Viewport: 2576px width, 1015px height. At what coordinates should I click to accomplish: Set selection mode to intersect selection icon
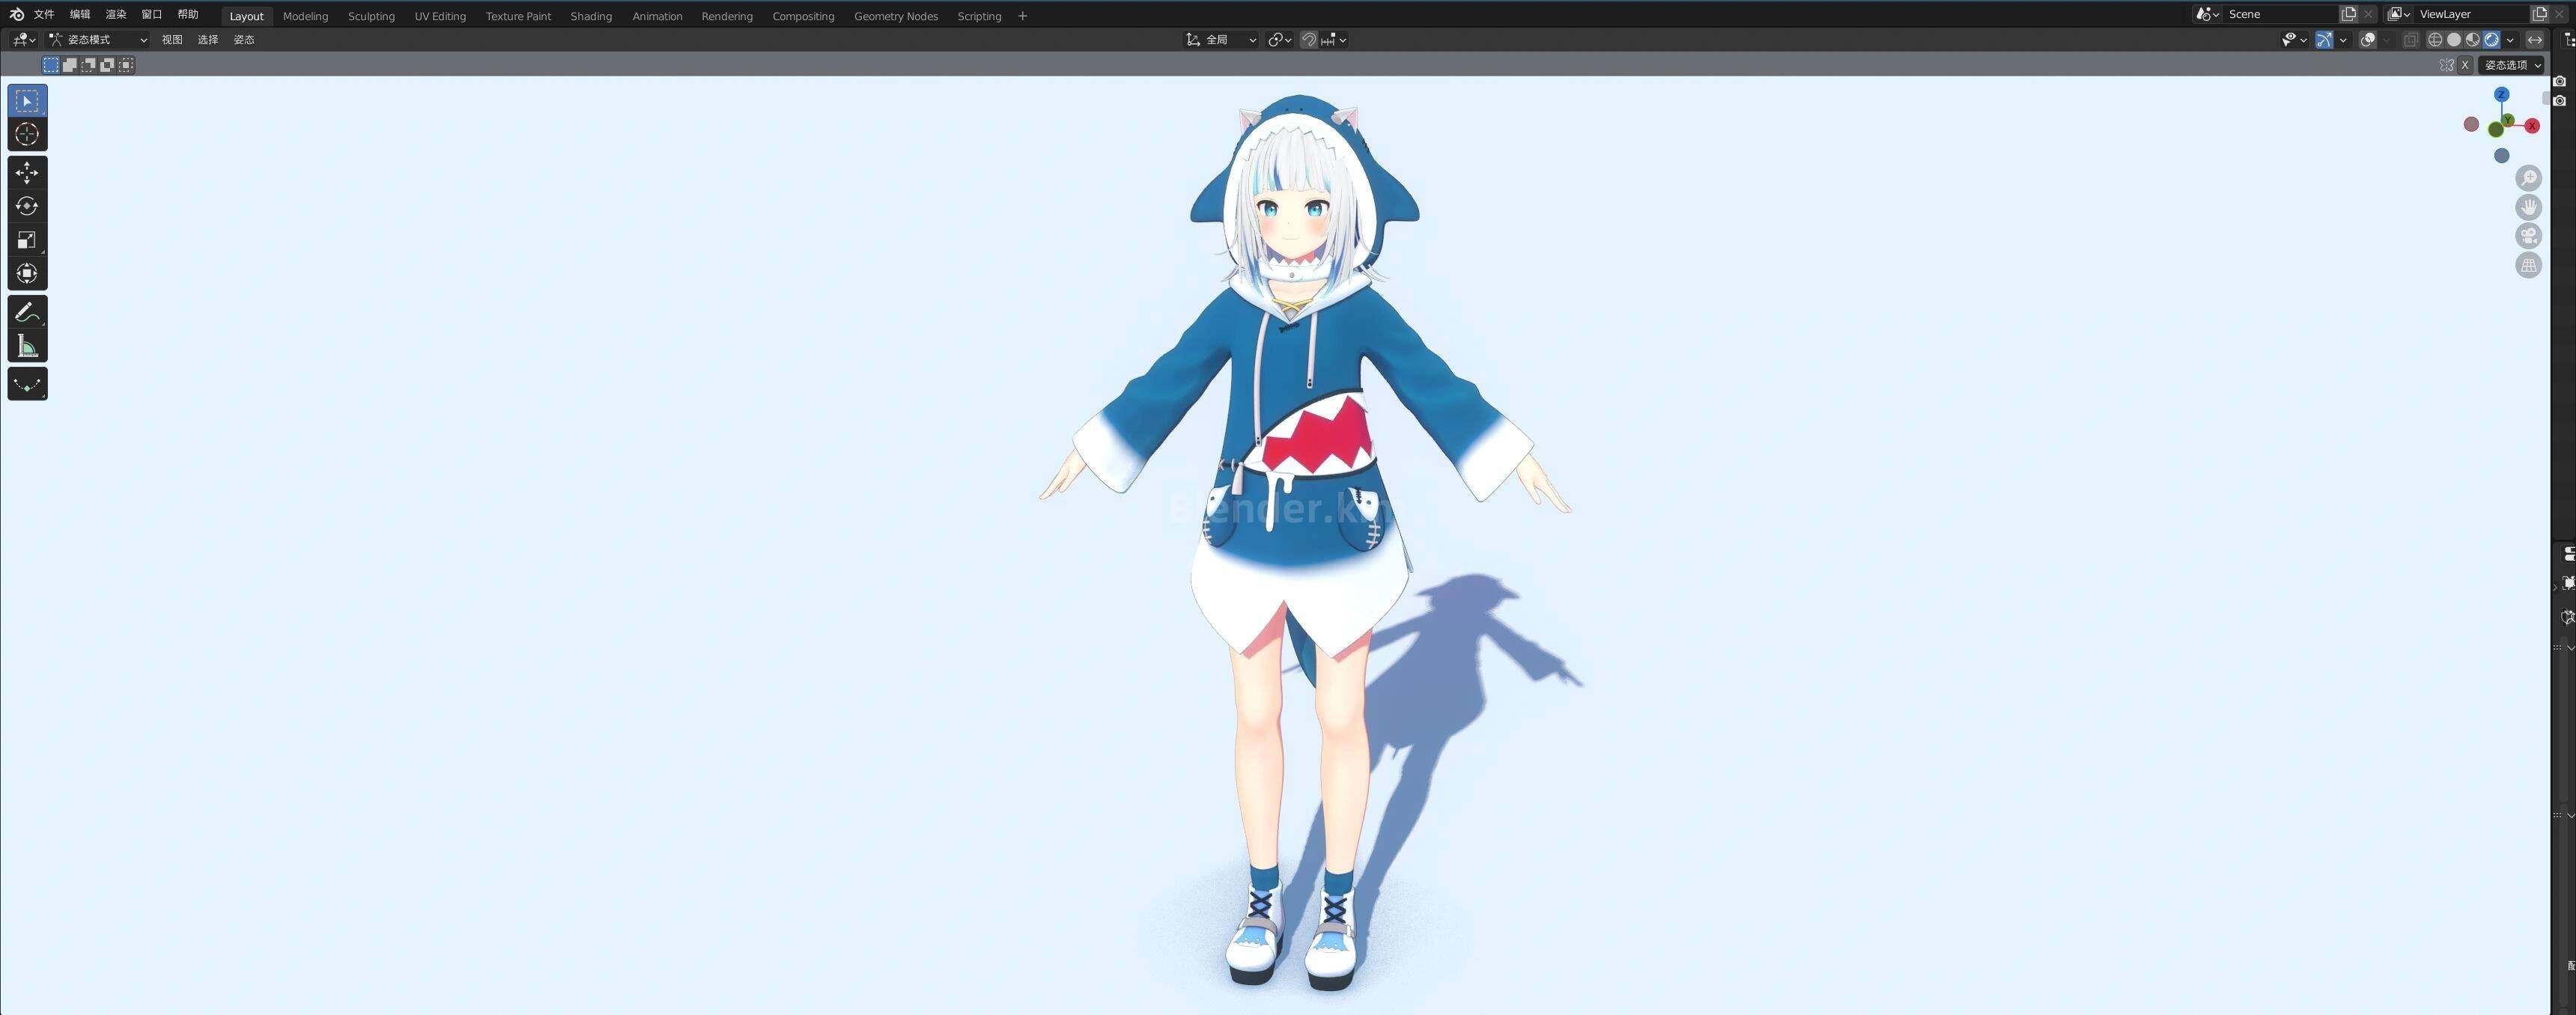(x=126, y=65)
